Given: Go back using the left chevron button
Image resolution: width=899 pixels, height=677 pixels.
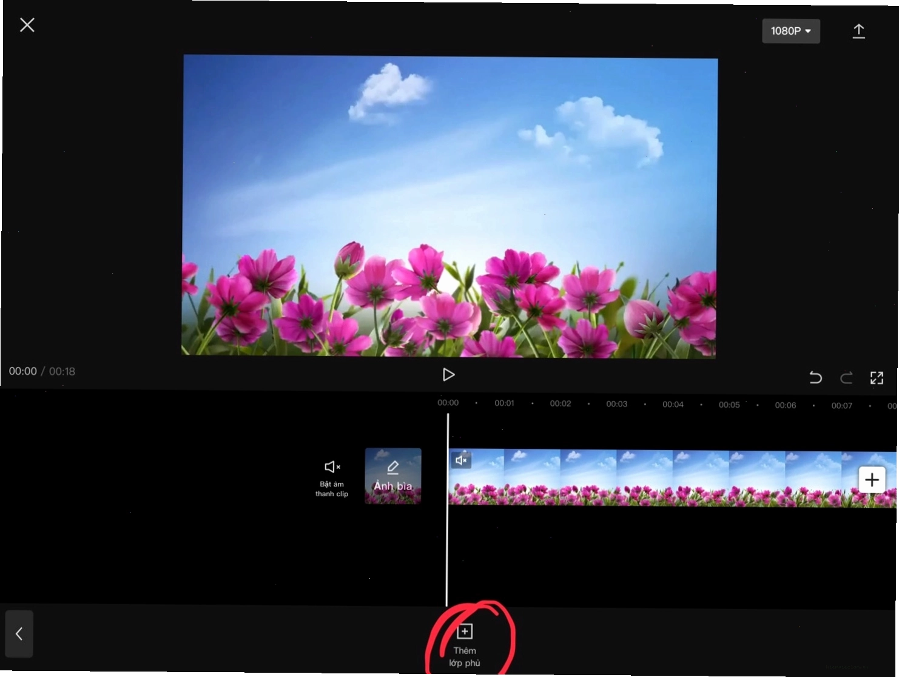Looking at the screenshot, I should [x=19, y=634].
